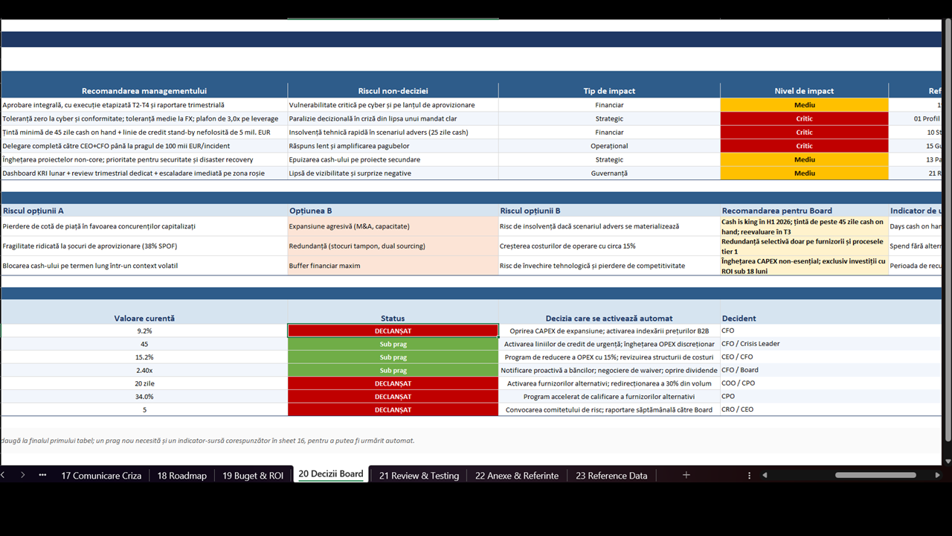The image size is (952, 536).
Task: Click the Creșterea costurilor de operare cell
Action: pyautogui.click(x=609, y=246)
